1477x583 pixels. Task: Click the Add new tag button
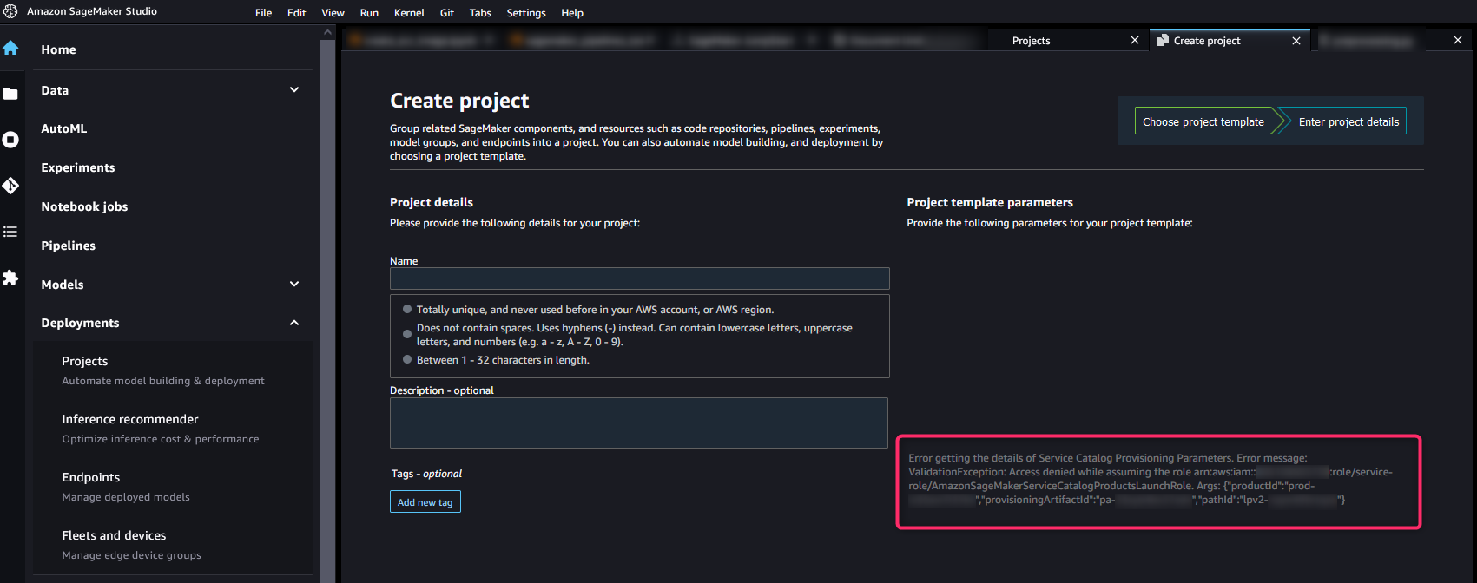coord(425,502)
